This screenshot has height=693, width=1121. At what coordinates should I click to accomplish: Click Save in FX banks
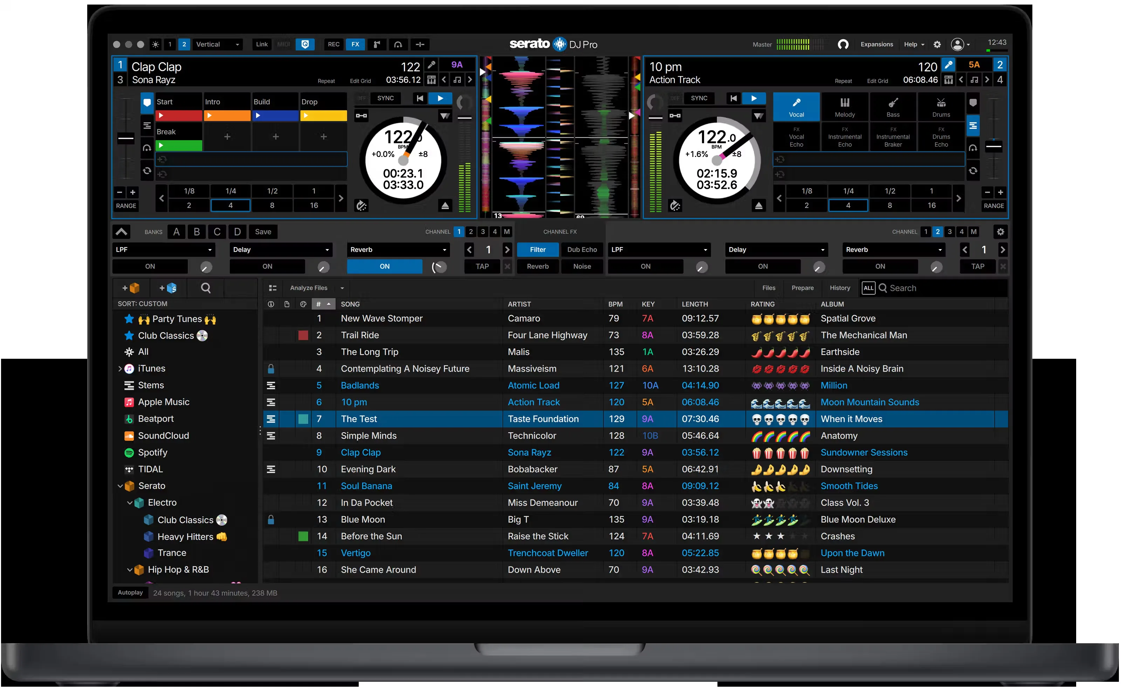coord(263,232)
